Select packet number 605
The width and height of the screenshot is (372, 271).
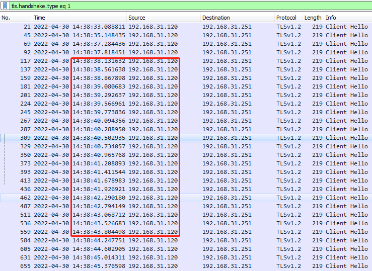click(186, 249)
